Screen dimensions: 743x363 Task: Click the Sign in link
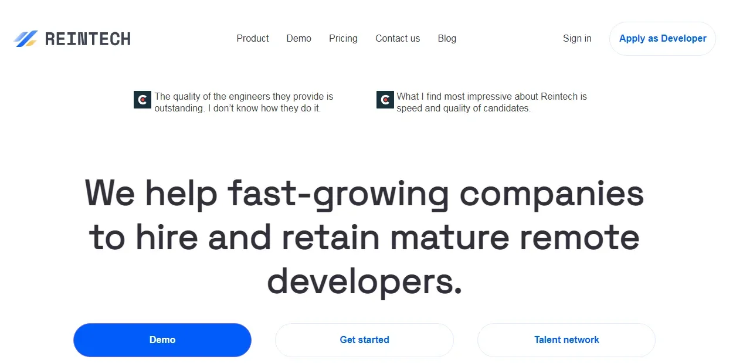[577, 39]
